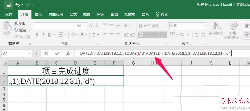Click the 粘贴 (Paste) clipboard icon

coord(7,26)
